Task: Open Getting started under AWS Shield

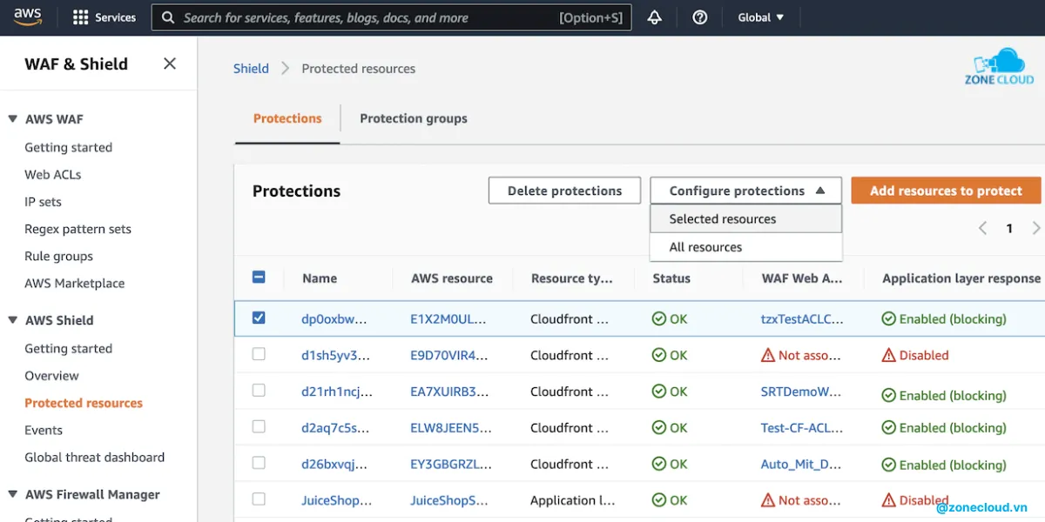Action: click(68, 348)
